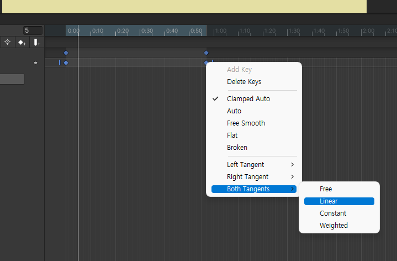The image size is (397, 261).
Task: Toggle Clamped Auto tangent mode
Action: (248, 99)
